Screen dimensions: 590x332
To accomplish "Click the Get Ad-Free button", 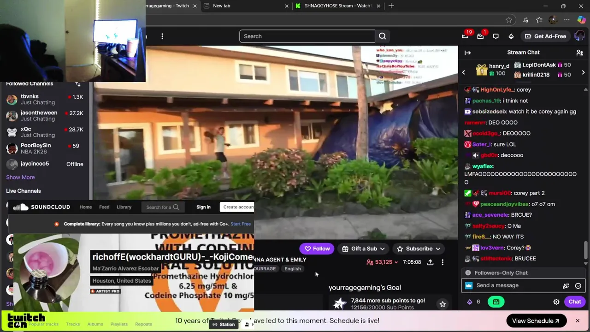I will [x=546, y=36].
